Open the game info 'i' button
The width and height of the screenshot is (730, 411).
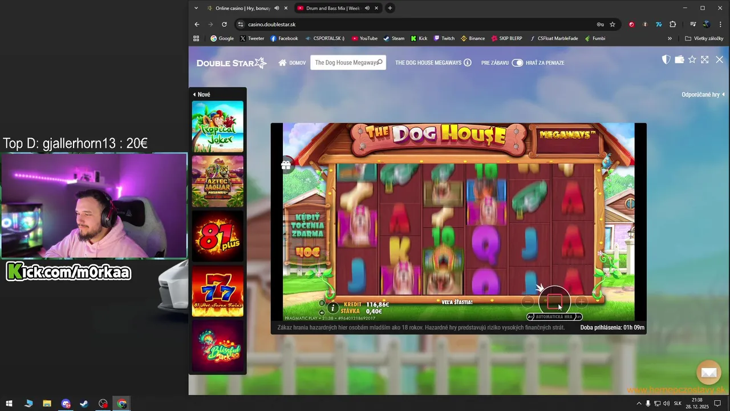pyautogui.click(x=333, y=308)
